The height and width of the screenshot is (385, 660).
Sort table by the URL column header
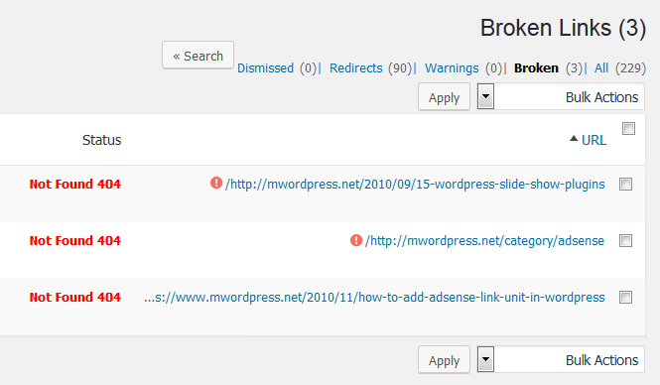coord(594,140)
